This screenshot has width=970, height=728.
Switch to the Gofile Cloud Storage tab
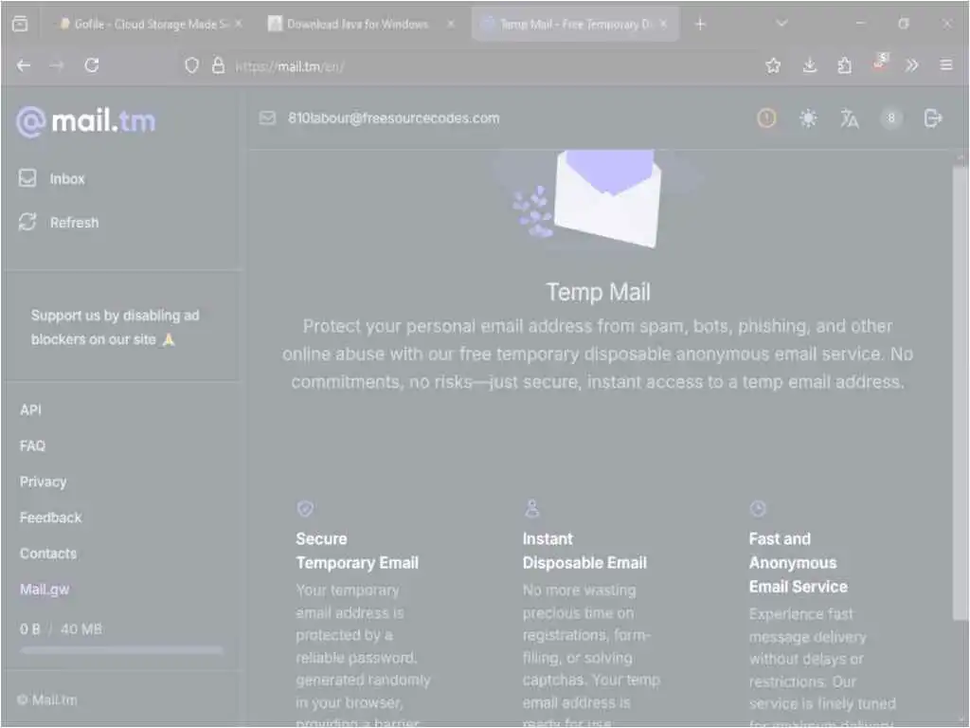[x=146, y=24]
